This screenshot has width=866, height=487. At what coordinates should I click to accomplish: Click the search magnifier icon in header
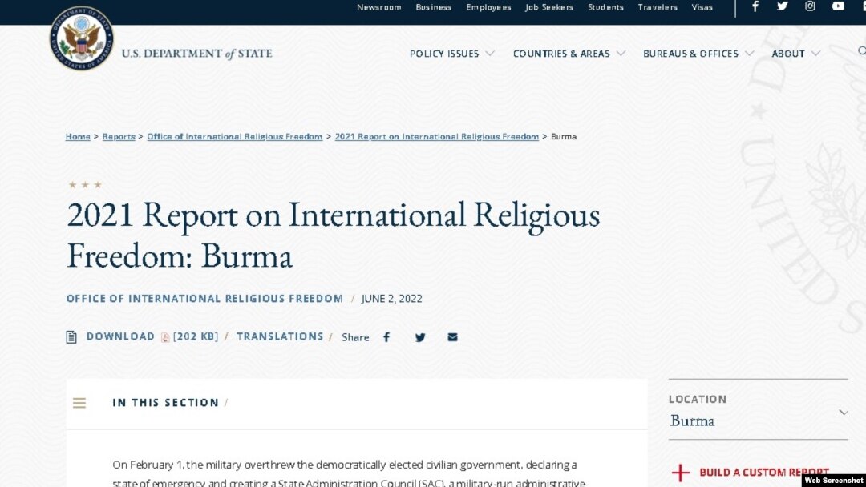pyautogui.click(x=861, y=51)
